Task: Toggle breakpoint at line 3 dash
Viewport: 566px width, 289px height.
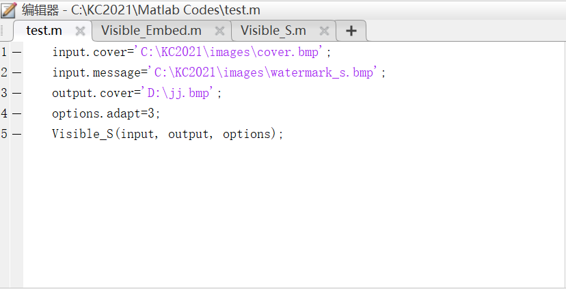Action: tap(16, 93)
